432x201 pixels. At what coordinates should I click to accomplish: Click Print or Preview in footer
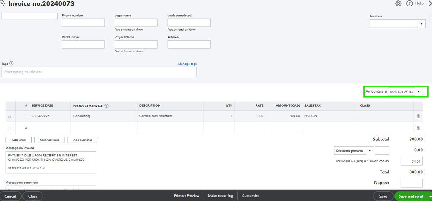pyautogui.click(x=187, y=196)
